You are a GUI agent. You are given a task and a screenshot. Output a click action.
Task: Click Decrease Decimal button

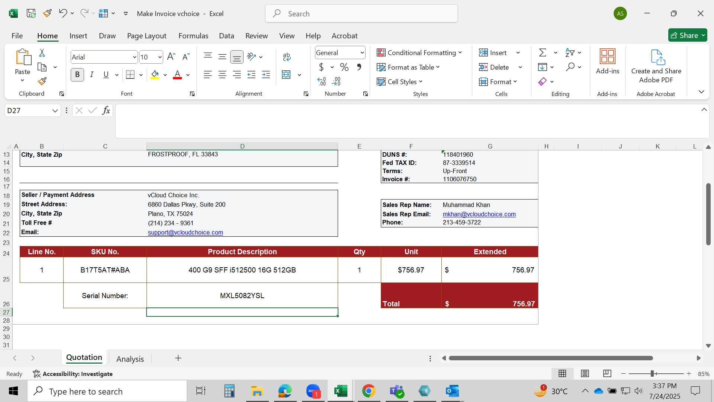point(336,82)
